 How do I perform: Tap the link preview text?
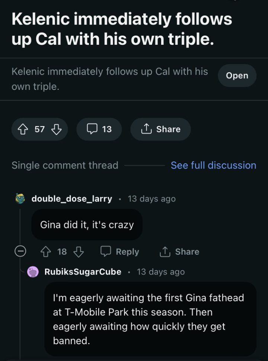tap(110, 79)
